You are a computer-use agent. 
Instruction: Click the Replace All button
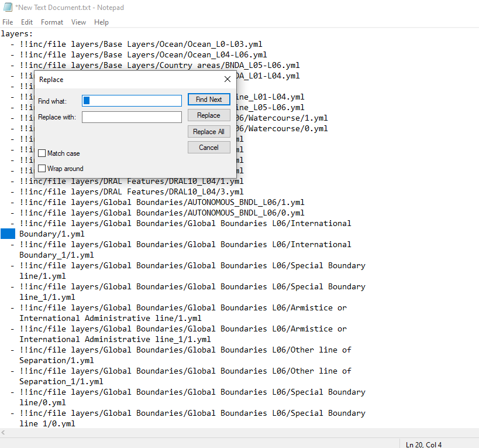209,132
